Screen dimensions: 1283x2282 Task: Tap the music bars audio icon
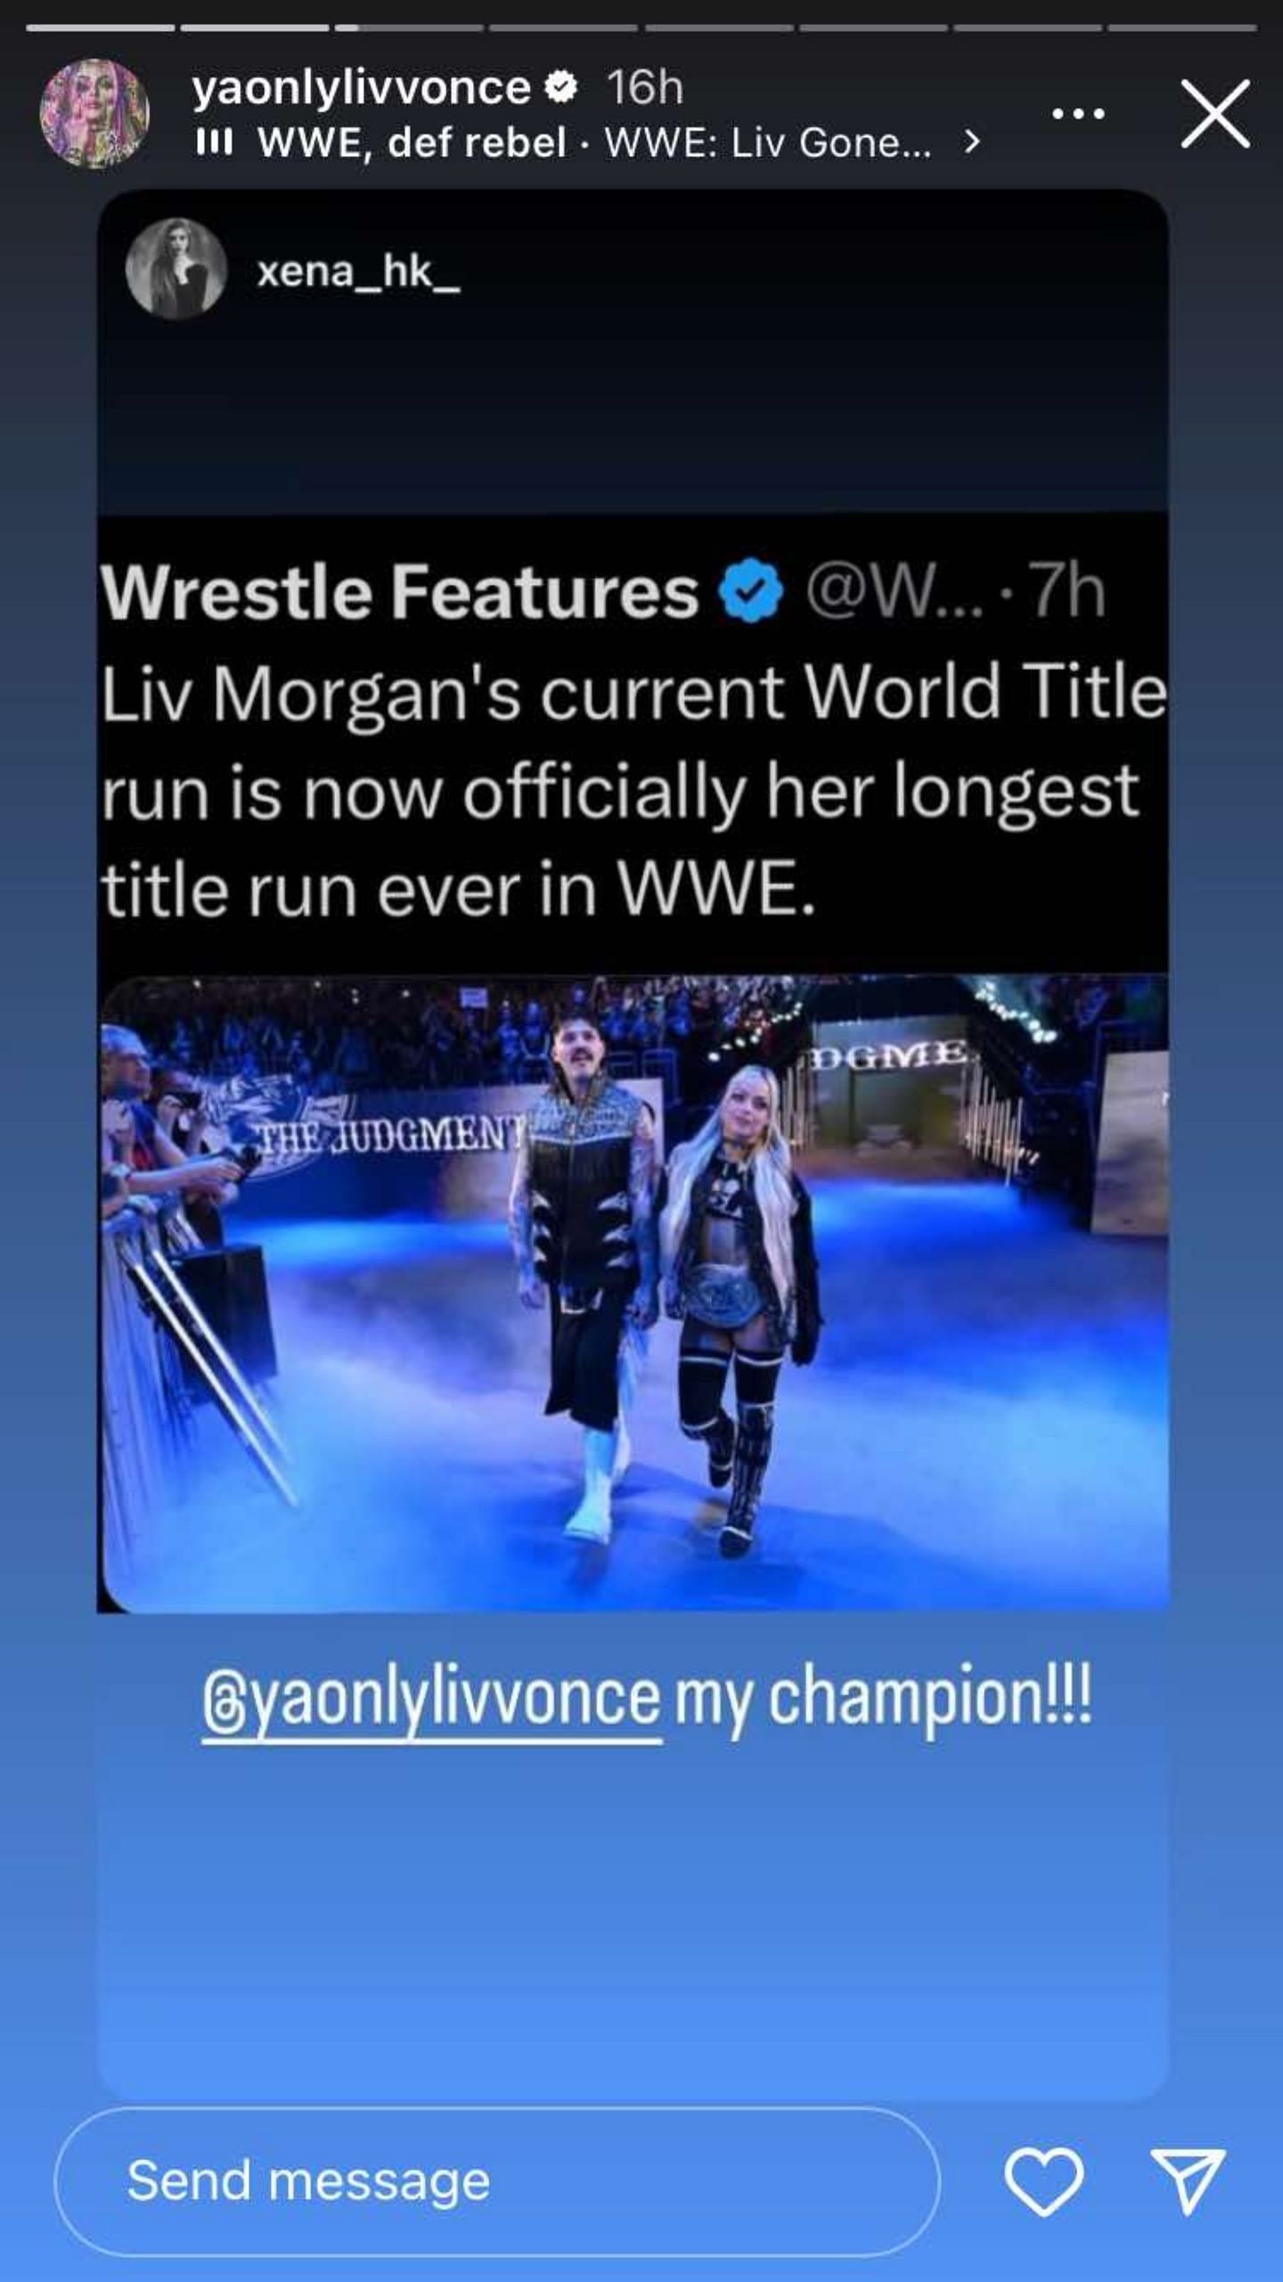214,143
